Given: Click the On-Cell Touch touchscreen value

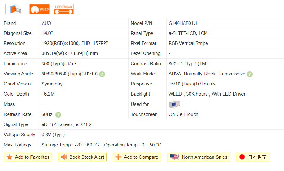Looking at the screenshot, I should 183,114.
